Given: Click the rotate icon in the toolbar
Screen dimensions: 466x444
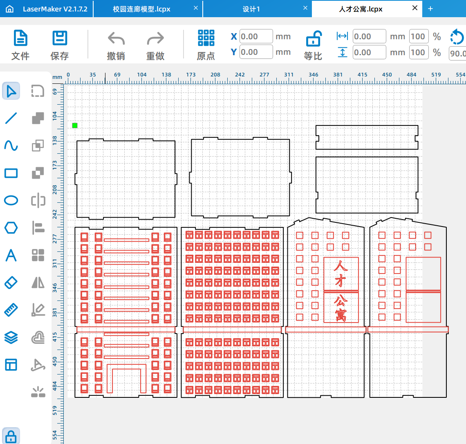Looking at the screenshot, I should click(457, 37).
